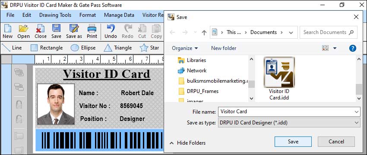Select the Star drawing tool
Viewport: 367px width, 155px height.
click(x=149, y=48)
